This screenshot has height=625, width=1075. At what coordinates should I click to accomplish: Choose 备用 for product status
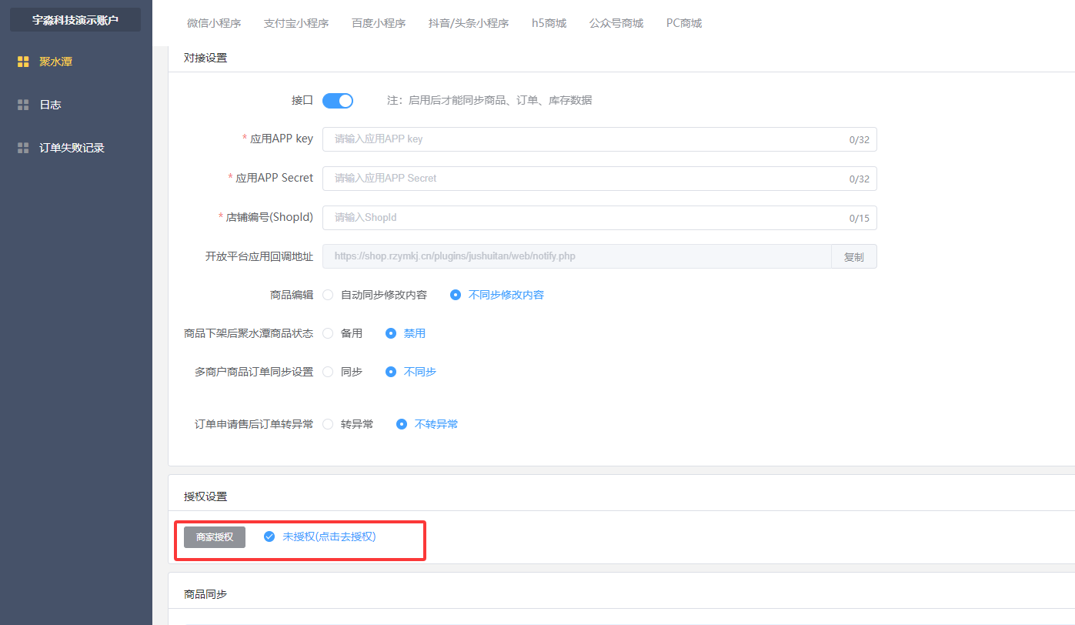point(342,333)
